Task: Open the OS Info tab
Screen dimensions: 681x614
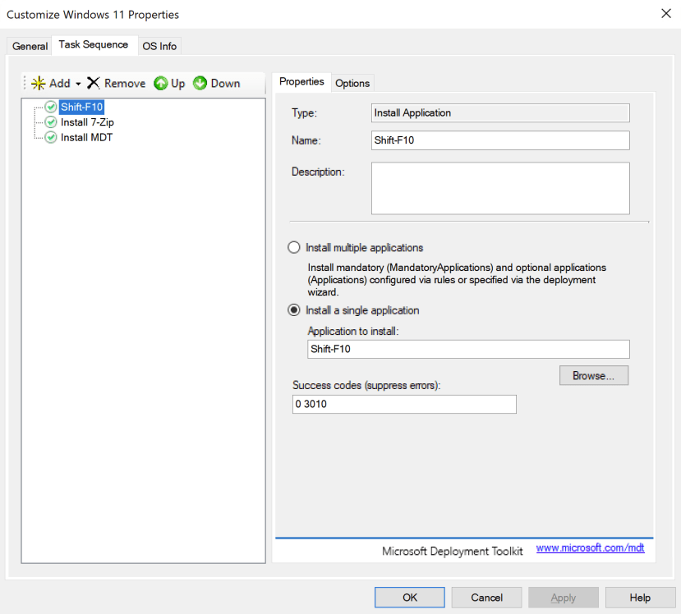Action: [159, 46]
